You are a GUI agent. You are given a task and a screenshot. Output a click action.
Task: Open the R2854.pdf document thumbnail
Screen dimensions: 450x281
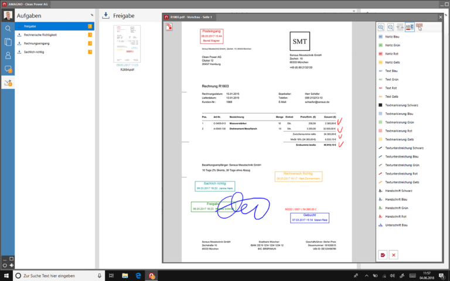[127, 45]
